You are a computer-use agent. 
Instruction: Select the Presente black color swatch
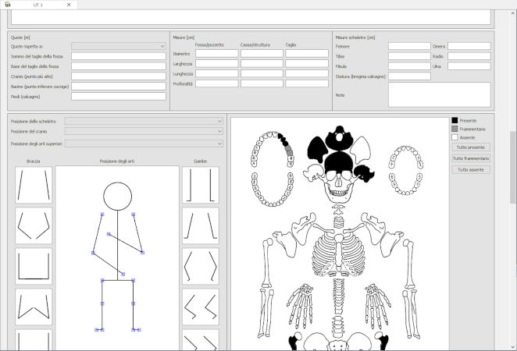(455, 120)
